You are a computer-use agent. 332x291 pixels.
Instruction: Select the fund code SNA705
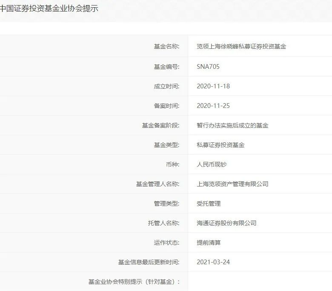[x=208, y=66]
